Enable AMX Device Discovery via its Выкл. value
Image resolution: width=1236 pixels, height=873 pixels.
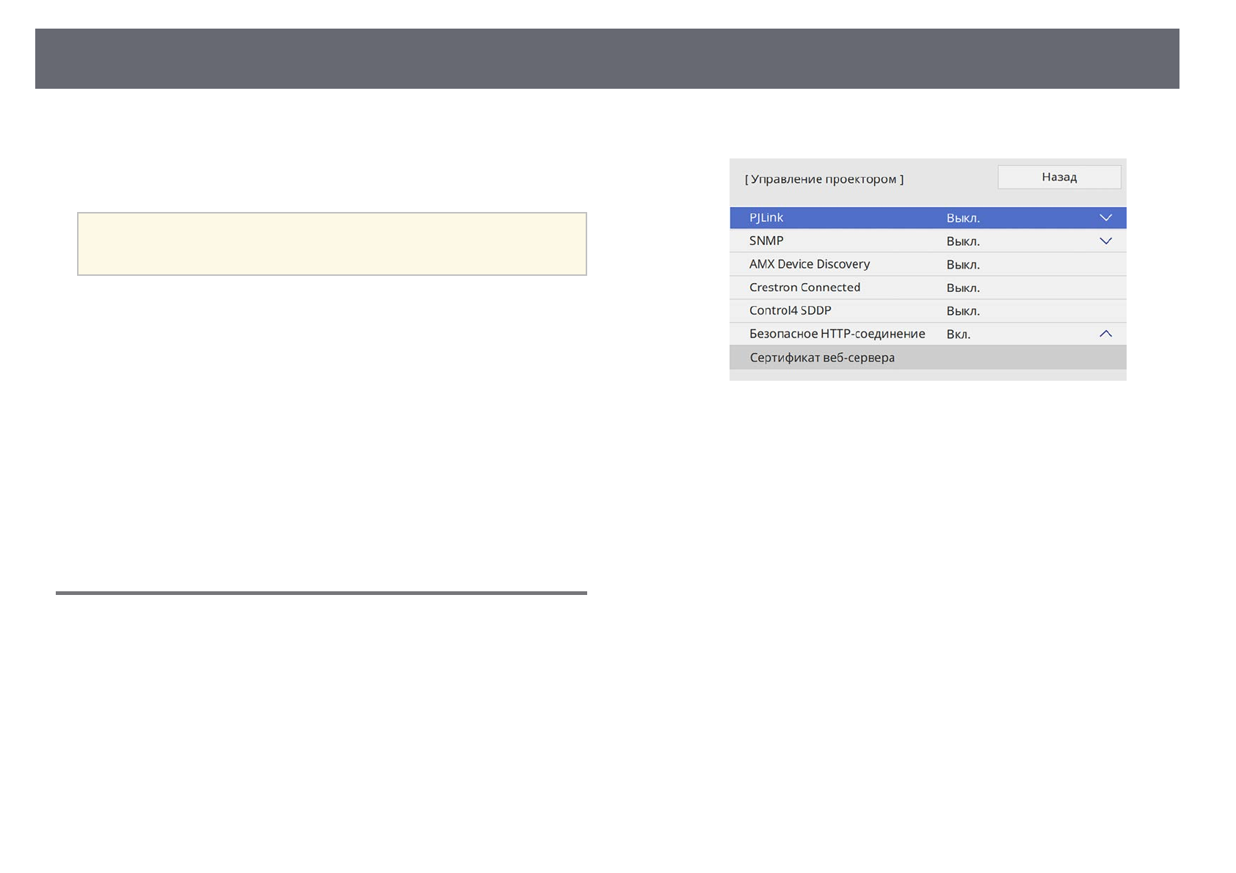962,265
